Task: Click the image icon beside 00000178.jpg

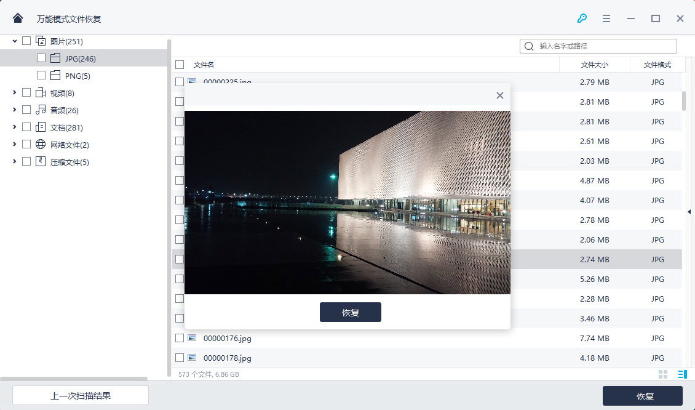Action: [x=192, y=358]
